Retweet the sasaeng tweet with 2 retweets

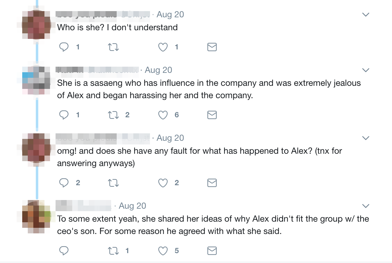(x=113, y=115)
